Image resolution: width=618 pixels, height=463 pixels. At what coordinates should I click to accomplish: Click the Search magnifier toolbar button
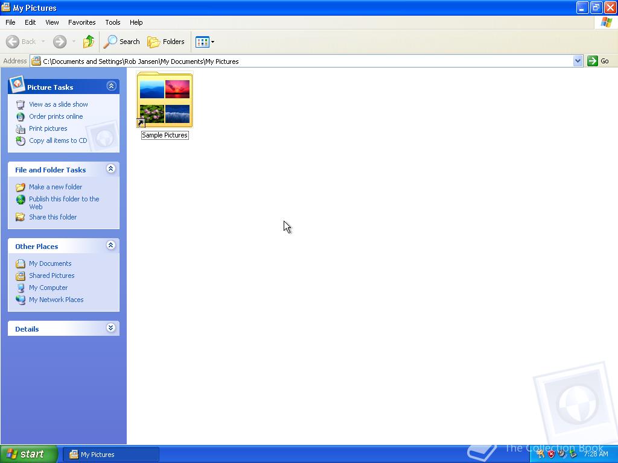[121, 42]
